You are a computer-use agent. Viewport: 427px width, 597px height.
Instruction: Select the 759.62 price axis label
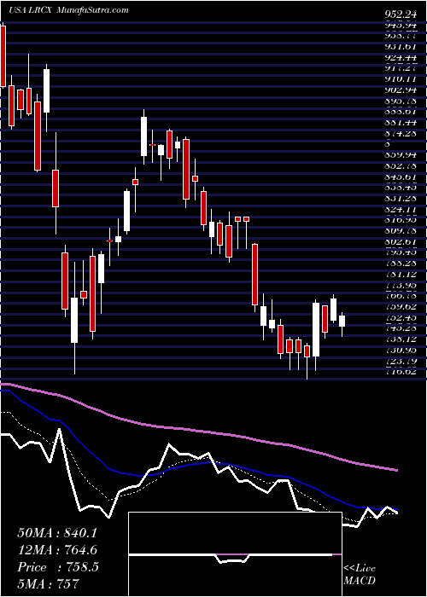[x=399, y=307]
